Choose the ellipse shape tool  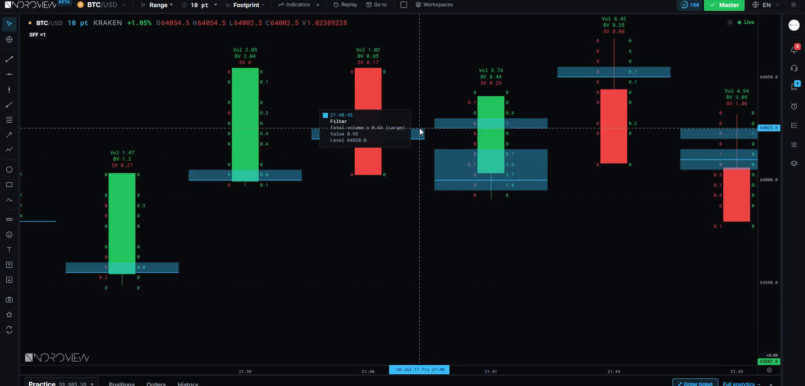9,170
